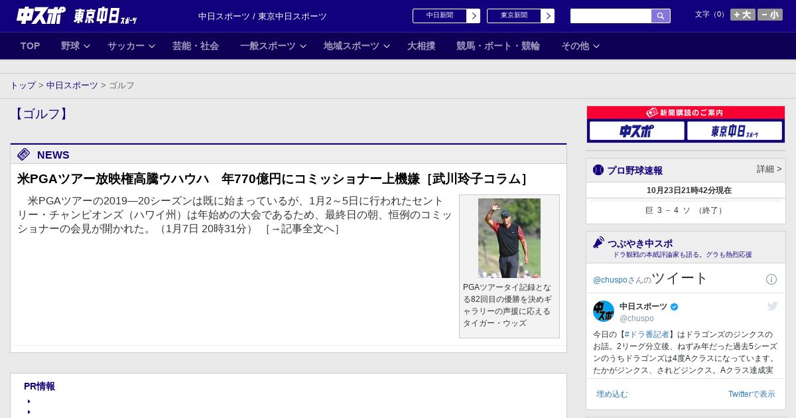Click the search magnifier button
The image size is (796, 418).
click(x=661, y=16)
